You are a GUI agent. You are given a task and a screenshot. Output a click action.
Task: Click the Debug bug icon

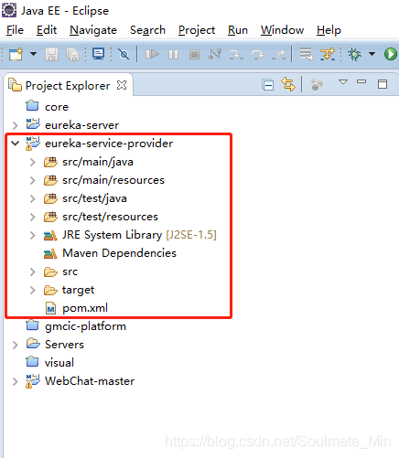pos(354,54)
